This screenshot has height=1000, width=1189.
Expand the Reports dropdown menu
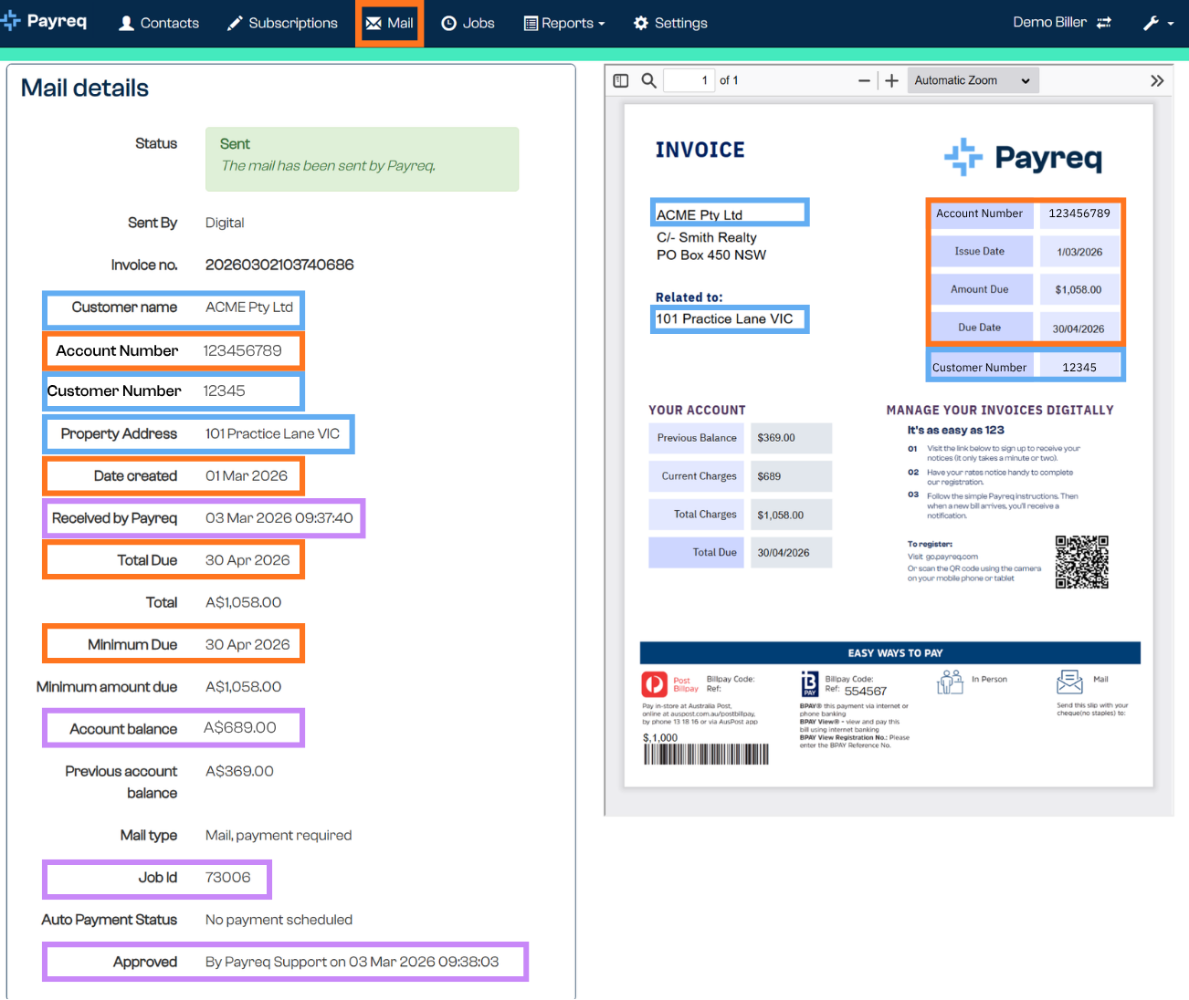pyautogui.click(x=564, y=23)
